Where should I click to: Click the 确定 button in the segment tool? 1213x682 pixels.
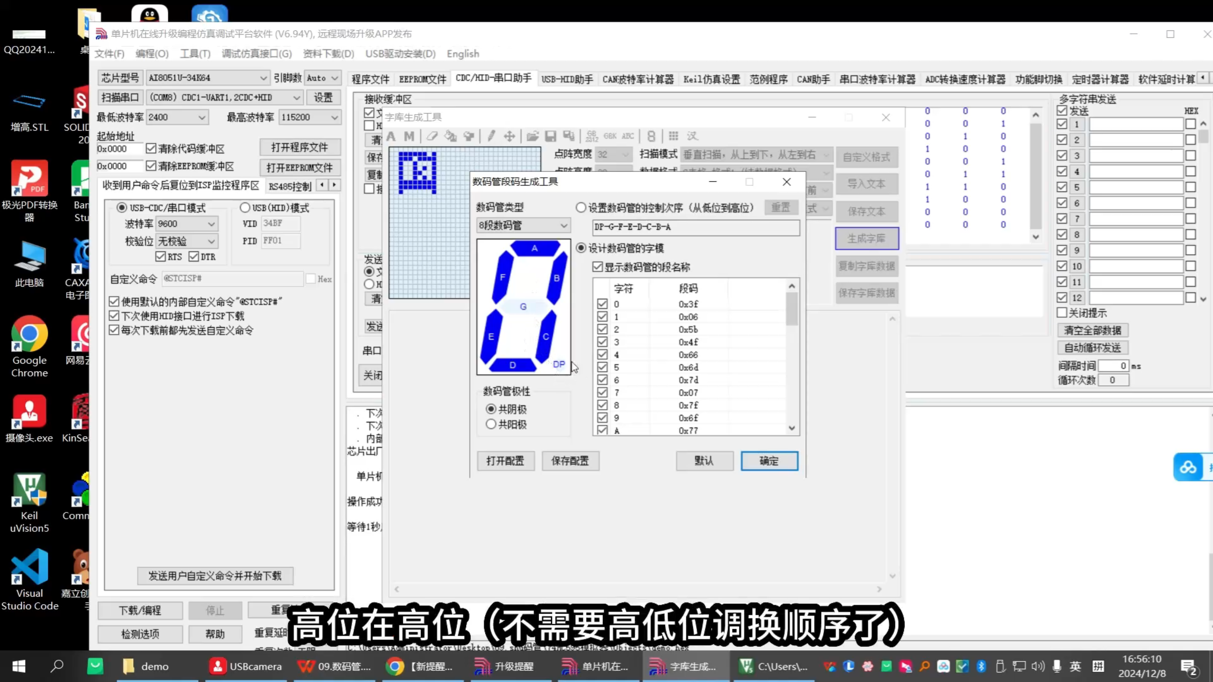click(x=769, y=461)
